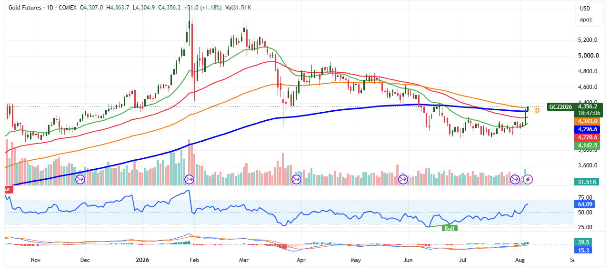
Task: Click the 39.5 MACD value tag
Action: tap(584, 242)
